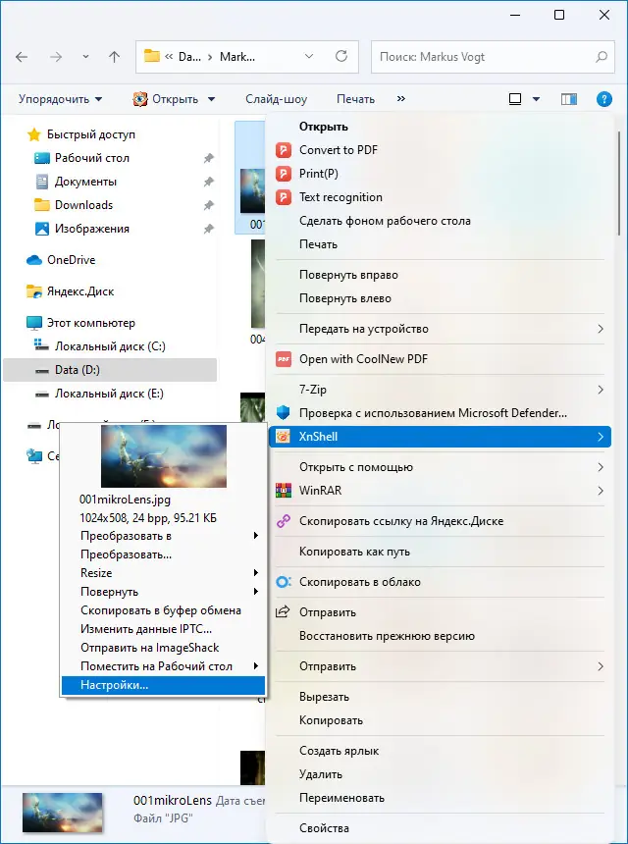Go up one folder level
The image size is (628, 844).
pos(114,57)
